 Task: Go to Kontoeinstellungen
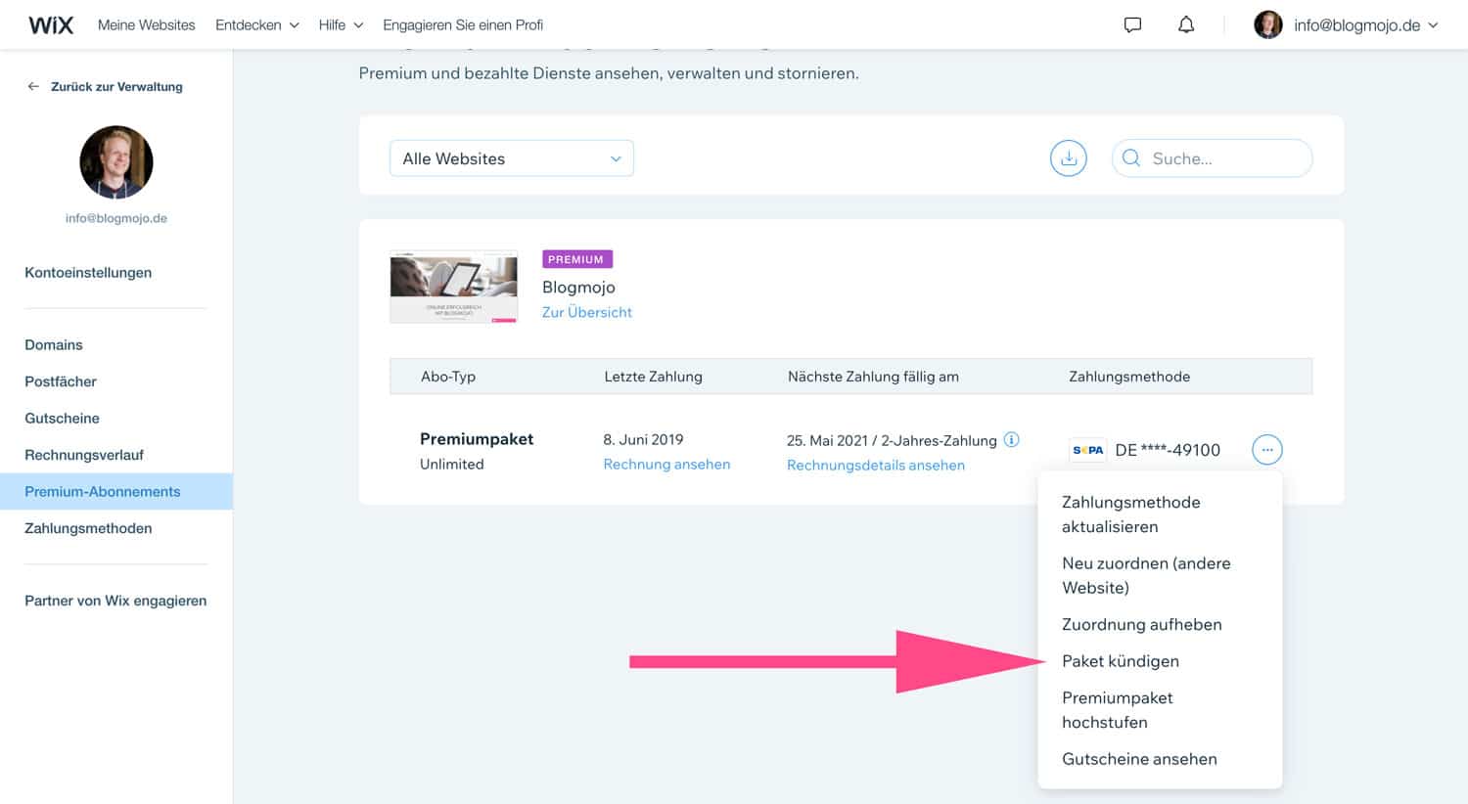pos(88,273)
